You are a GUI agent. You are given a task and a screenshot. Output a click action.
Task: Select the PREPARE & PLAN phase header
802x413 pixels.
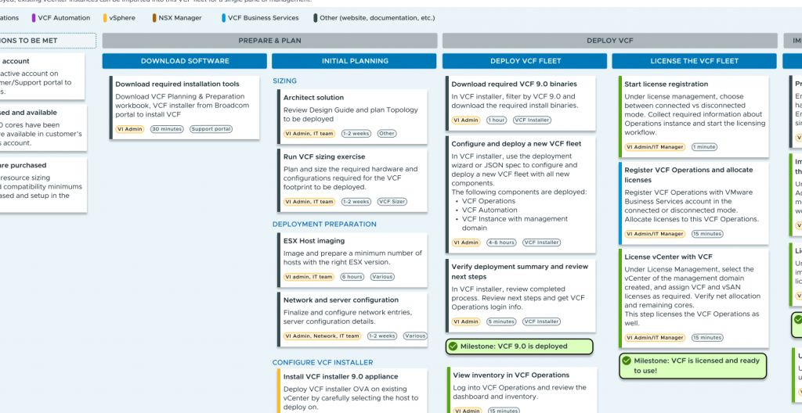tap(269, 41)
